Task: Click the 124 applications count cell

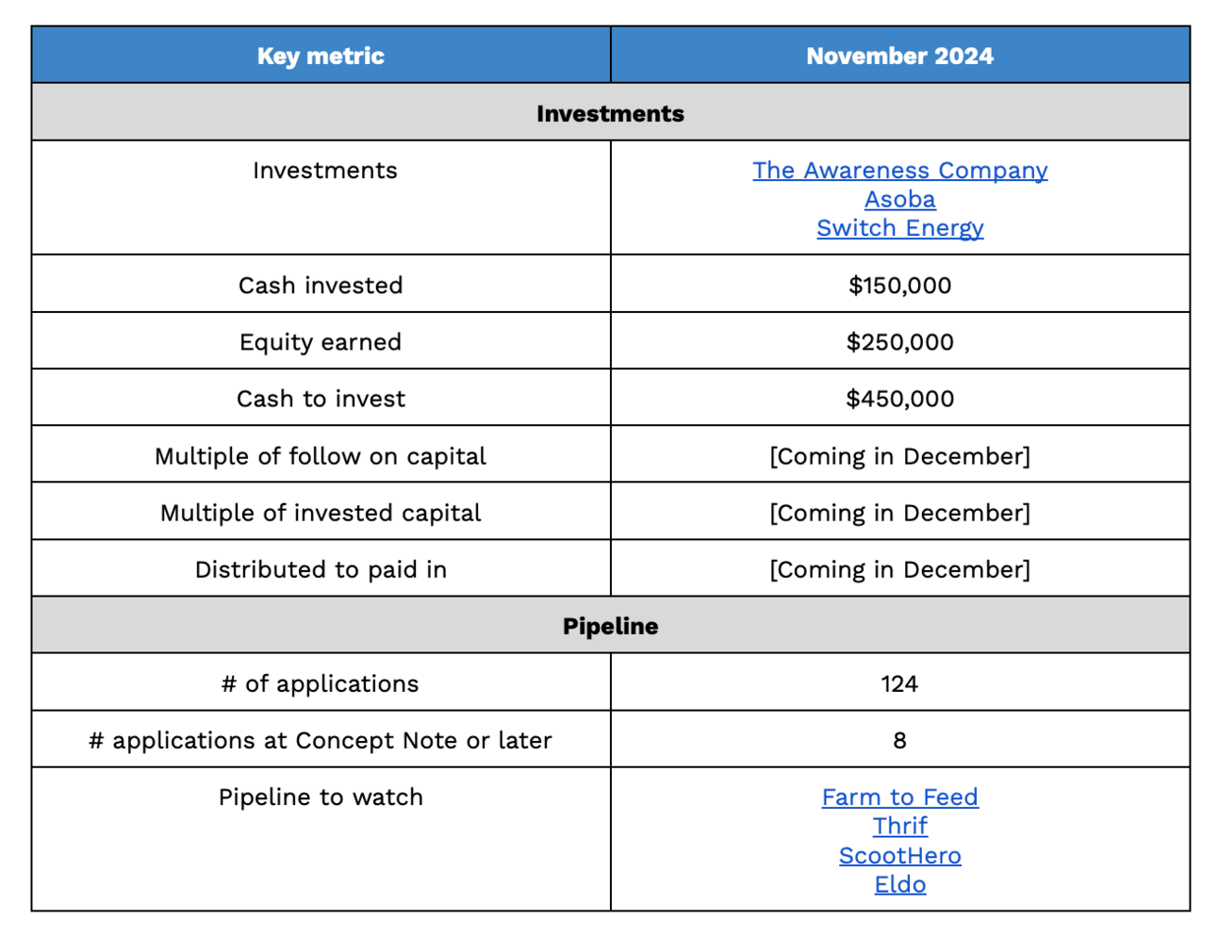Action: point(899,683)
